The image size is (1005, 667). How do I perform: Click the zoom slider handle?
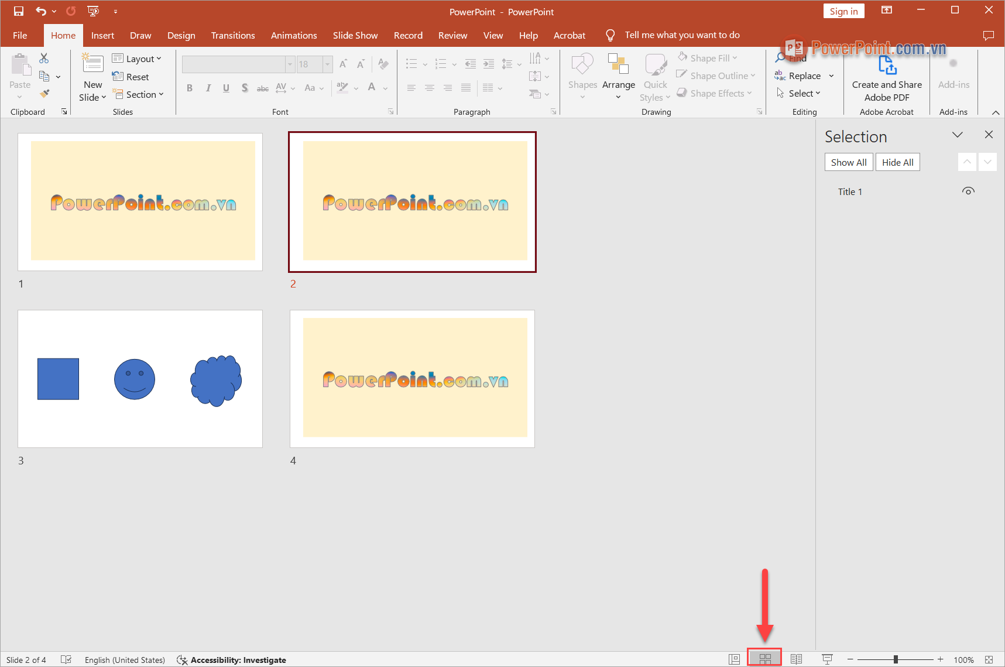pyautogui.click(x=896, y=659)
